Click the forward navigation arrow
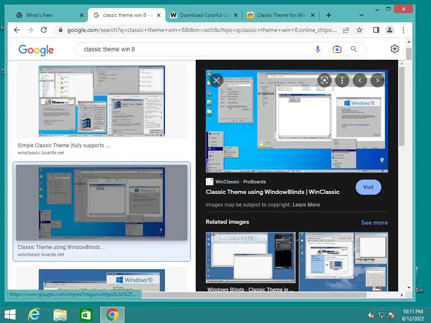431x323 pixels. click(x=30, y=30)
